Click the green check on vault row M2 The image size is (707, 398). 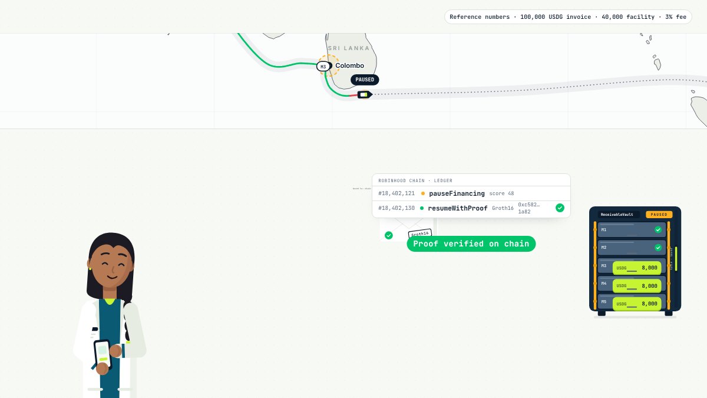pyautogui.click(x=658, y=248)
